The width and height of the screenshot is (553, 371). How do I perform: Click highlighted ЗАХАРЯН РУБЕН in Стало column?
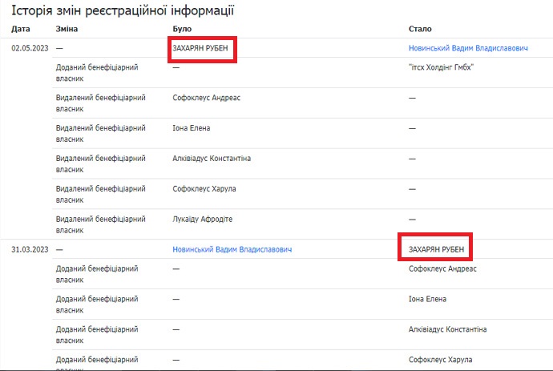[437, 249]
